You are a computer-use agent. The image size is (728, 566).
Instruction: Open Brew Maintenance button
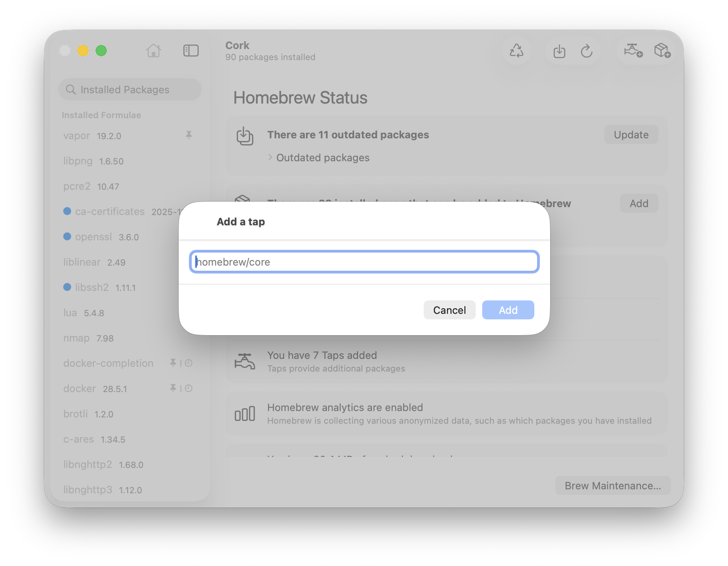coord(613,486)
